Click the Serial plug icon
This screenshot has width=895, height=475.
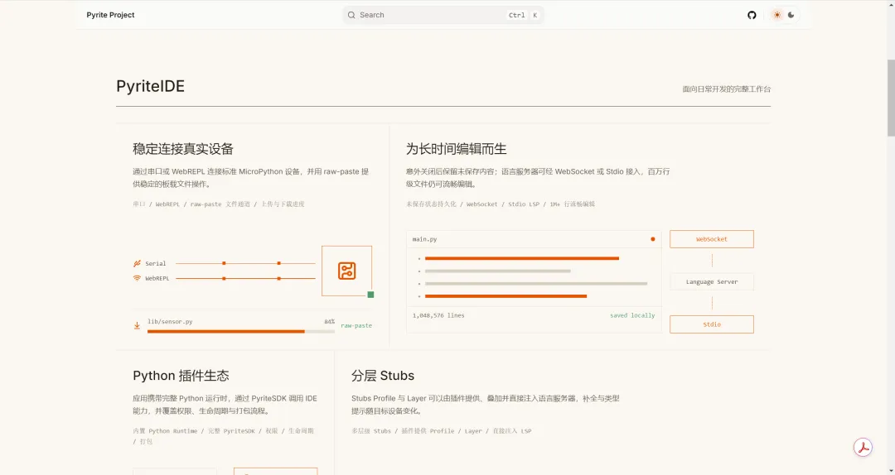(137, 263)
